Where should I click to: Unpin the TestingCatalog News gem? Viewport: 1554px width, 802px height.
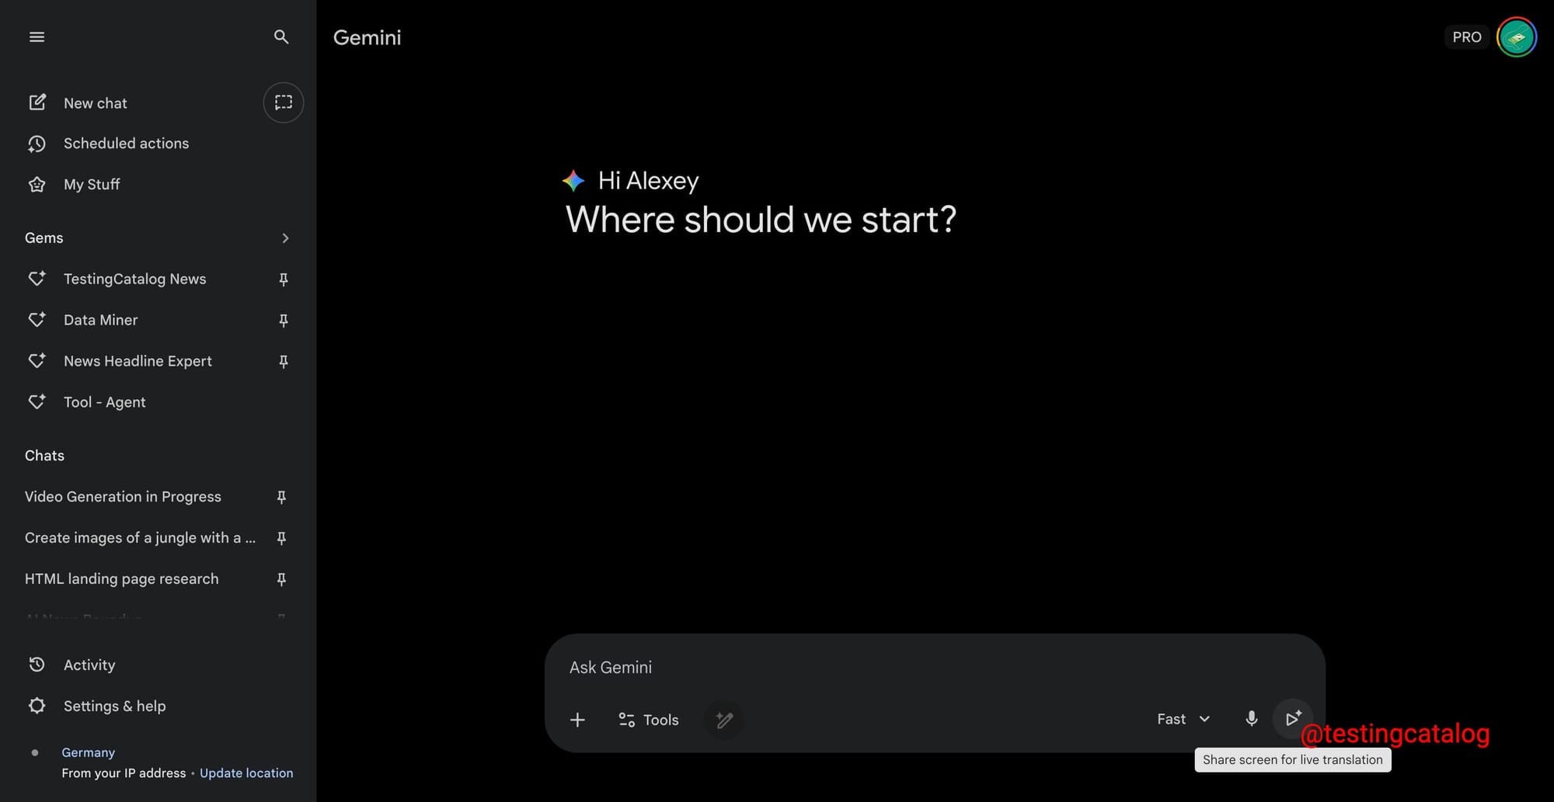(x=284, y=279)
